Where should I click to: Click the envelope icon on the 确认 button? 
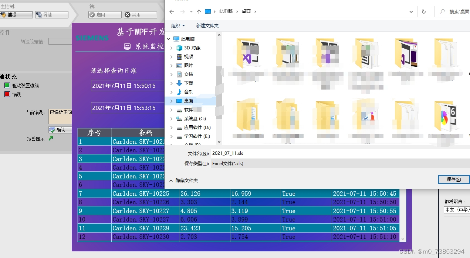(x=51, y=129)
